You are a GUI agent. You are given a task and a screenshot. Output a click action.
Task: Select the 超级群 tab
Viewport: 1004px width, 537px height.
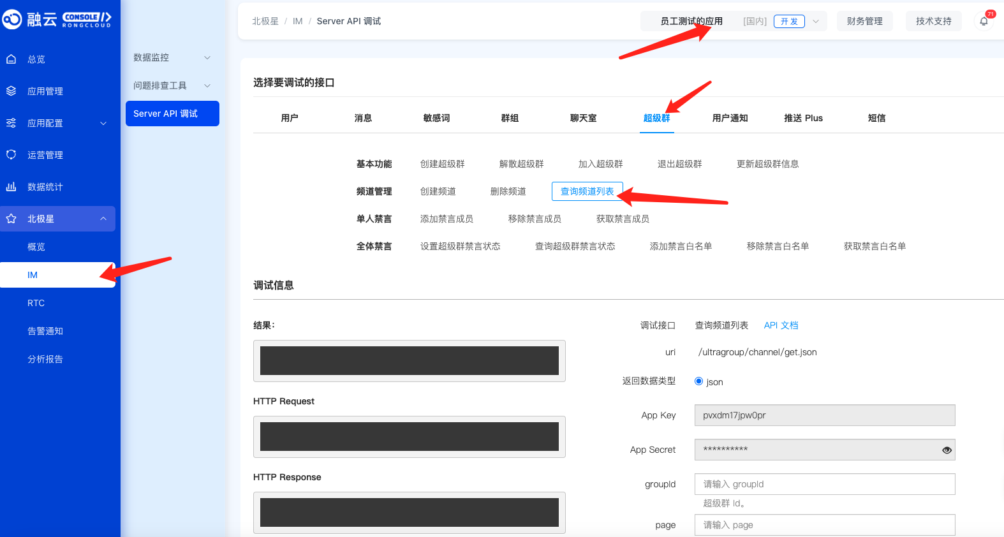point(656,118)
